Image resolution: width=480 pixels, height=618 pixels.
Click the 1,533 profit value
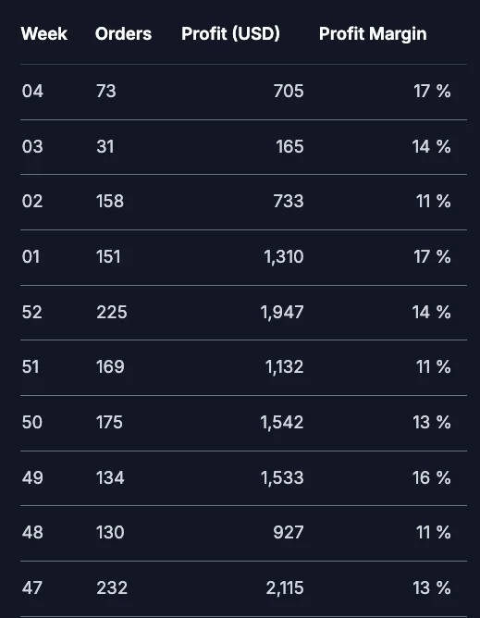282,478
